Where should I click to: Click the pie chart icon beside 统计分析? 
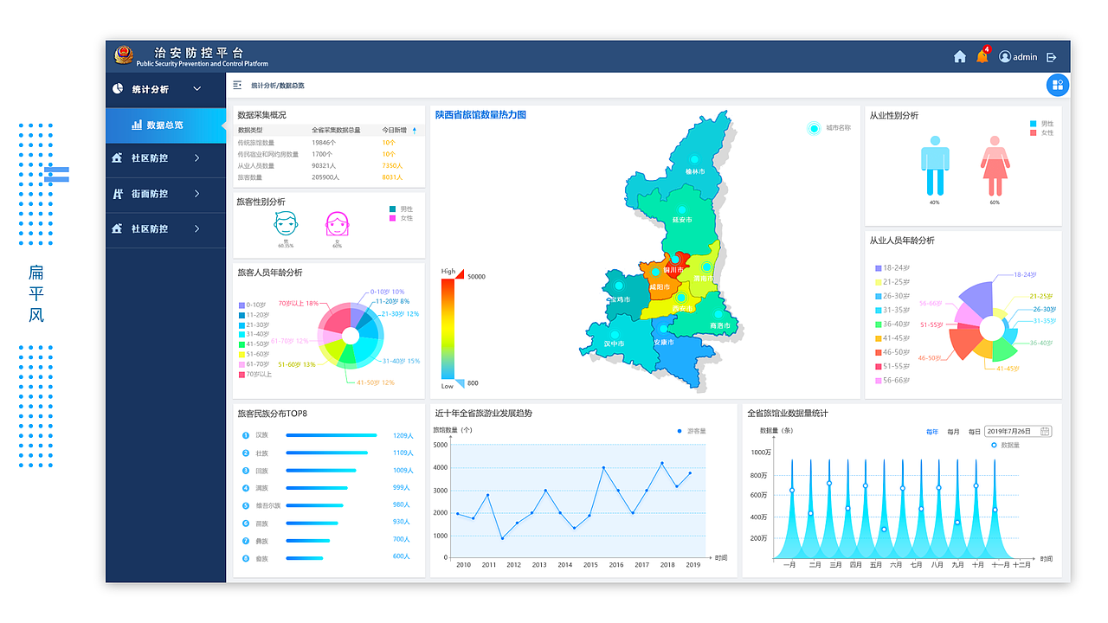coord(118,89)
